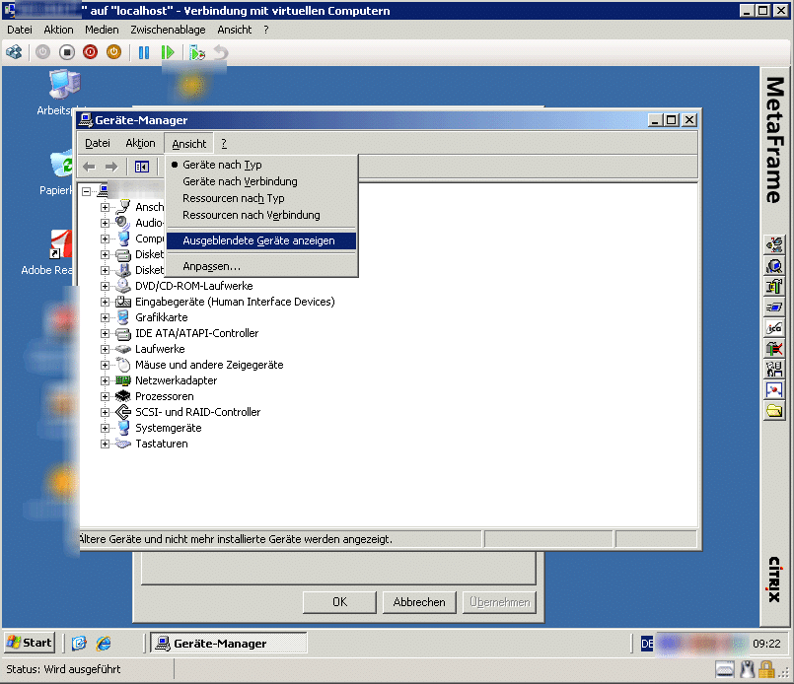The height and width of the screenshot is (684, 794).
Task: Expand the Laufwerke node
Action: point(105,349)
